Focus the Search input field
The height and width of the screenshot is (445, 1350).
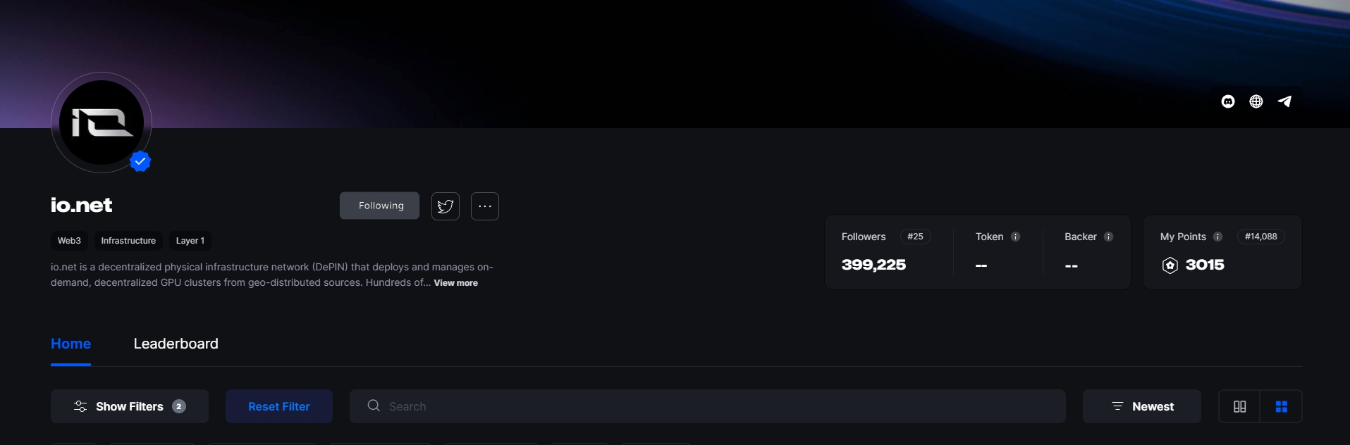click(708, 406)
